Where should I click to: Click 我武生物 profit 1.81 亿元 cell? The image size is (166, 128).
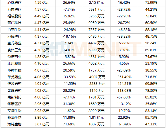(x=96, y=118)
